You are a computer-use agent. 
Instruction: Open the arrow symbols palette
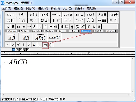(56, 14)
